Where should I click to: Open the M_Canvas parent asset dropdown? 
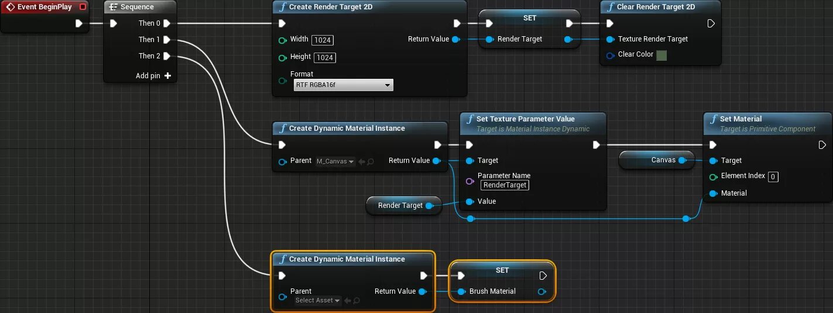335,161
